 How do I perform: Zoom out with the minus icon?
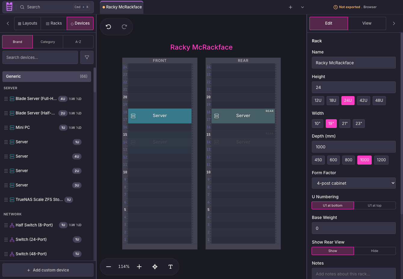pos(109,267)
